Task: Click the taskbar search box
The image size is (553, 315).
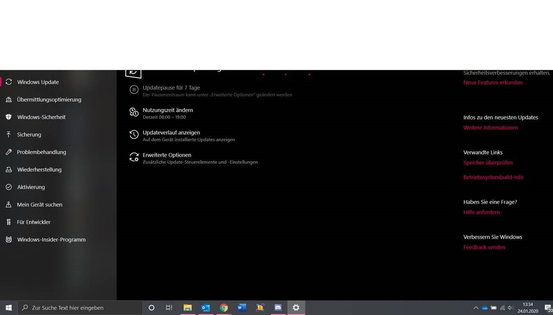Action: coord(80,308)
